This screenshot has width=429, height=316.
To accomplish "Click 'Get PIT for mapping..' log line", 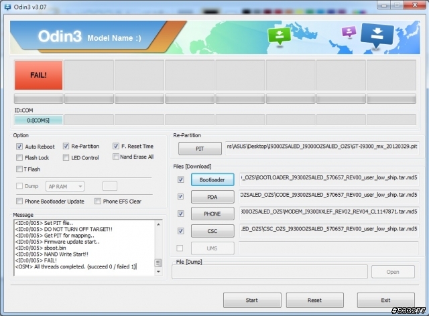I will coord(55,236).
